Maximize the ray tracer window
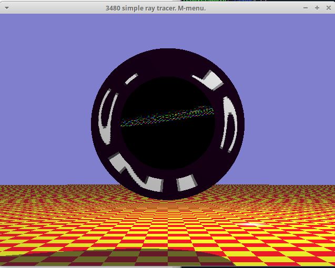 point(317,8)
